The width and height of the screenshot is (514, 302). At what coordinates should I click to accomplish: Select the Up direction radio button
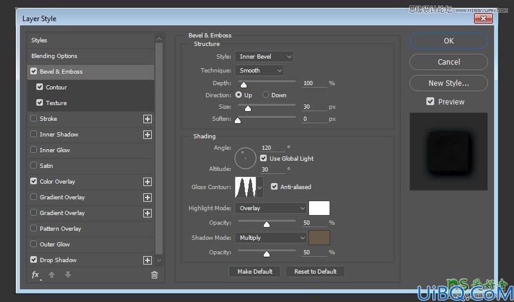coord(239,95)
